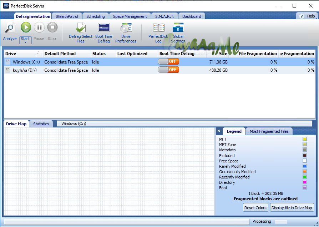Click the Occasionally Modified orange swatch
The width and height of the screenshot is (319, 227).
coord(305,171)
